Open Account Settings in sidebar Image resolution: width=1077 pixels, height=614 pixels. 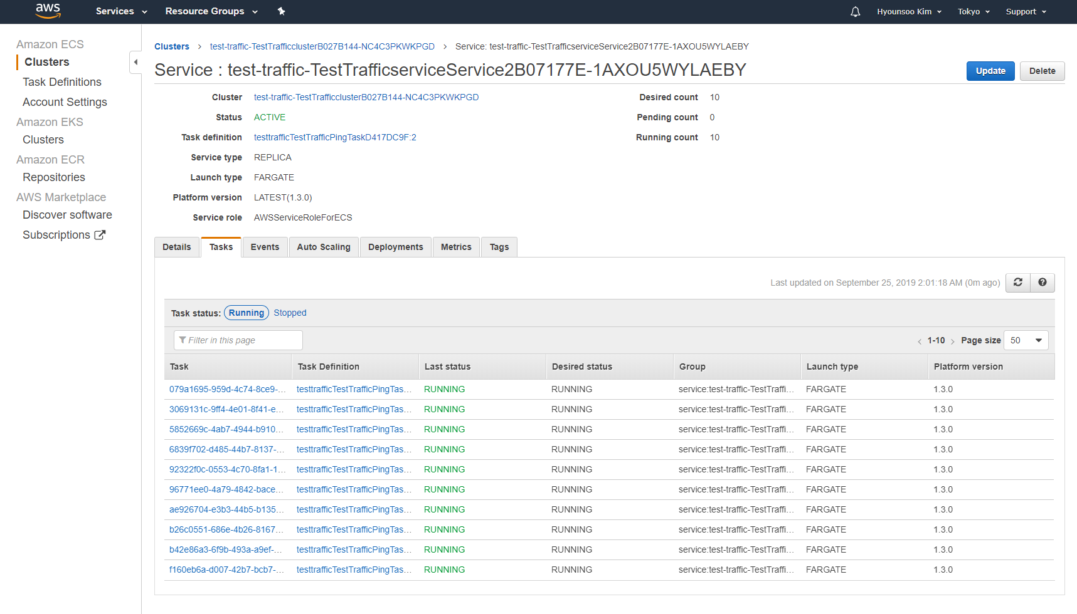click(65, 102)
